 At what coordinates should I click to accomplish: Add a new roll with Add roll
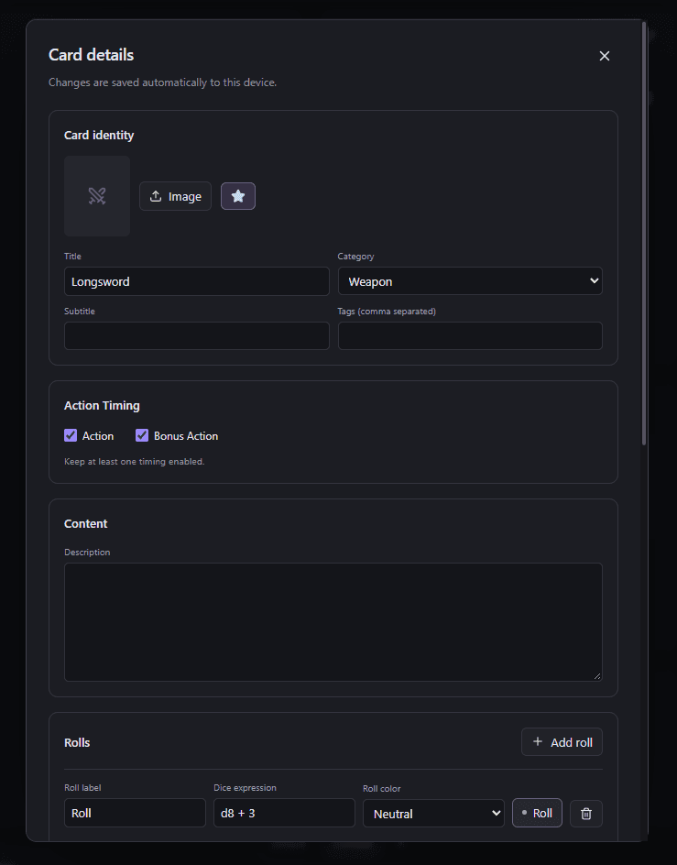pyautogui.click(x=562, y=742)
